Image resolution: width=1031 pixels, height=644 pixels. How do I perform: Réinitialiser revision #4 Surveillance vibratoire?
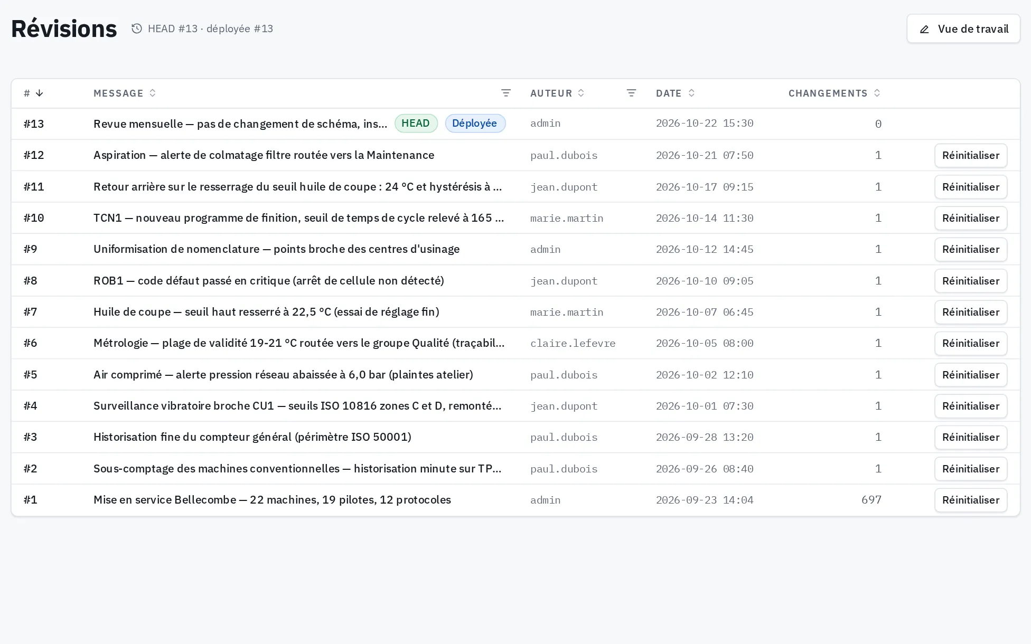(x=971, y=406)
